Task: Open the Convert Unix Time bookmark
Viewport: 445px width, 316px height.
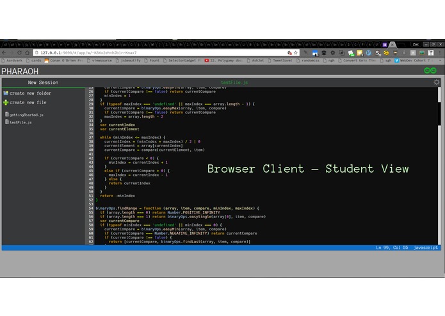Action: (x=357, y=60)
